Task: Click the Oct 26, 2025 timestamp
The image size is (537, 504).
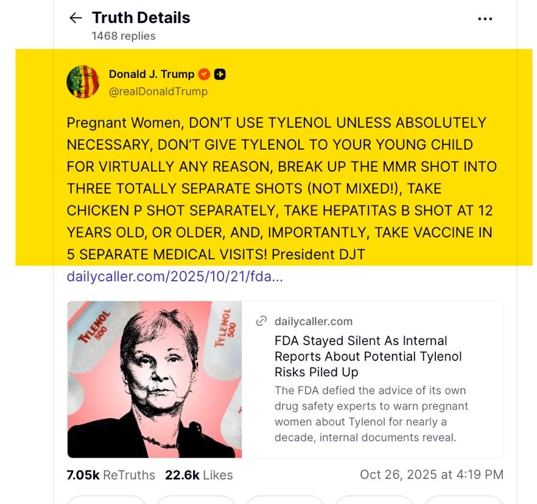Action: [x=431, y=475]
